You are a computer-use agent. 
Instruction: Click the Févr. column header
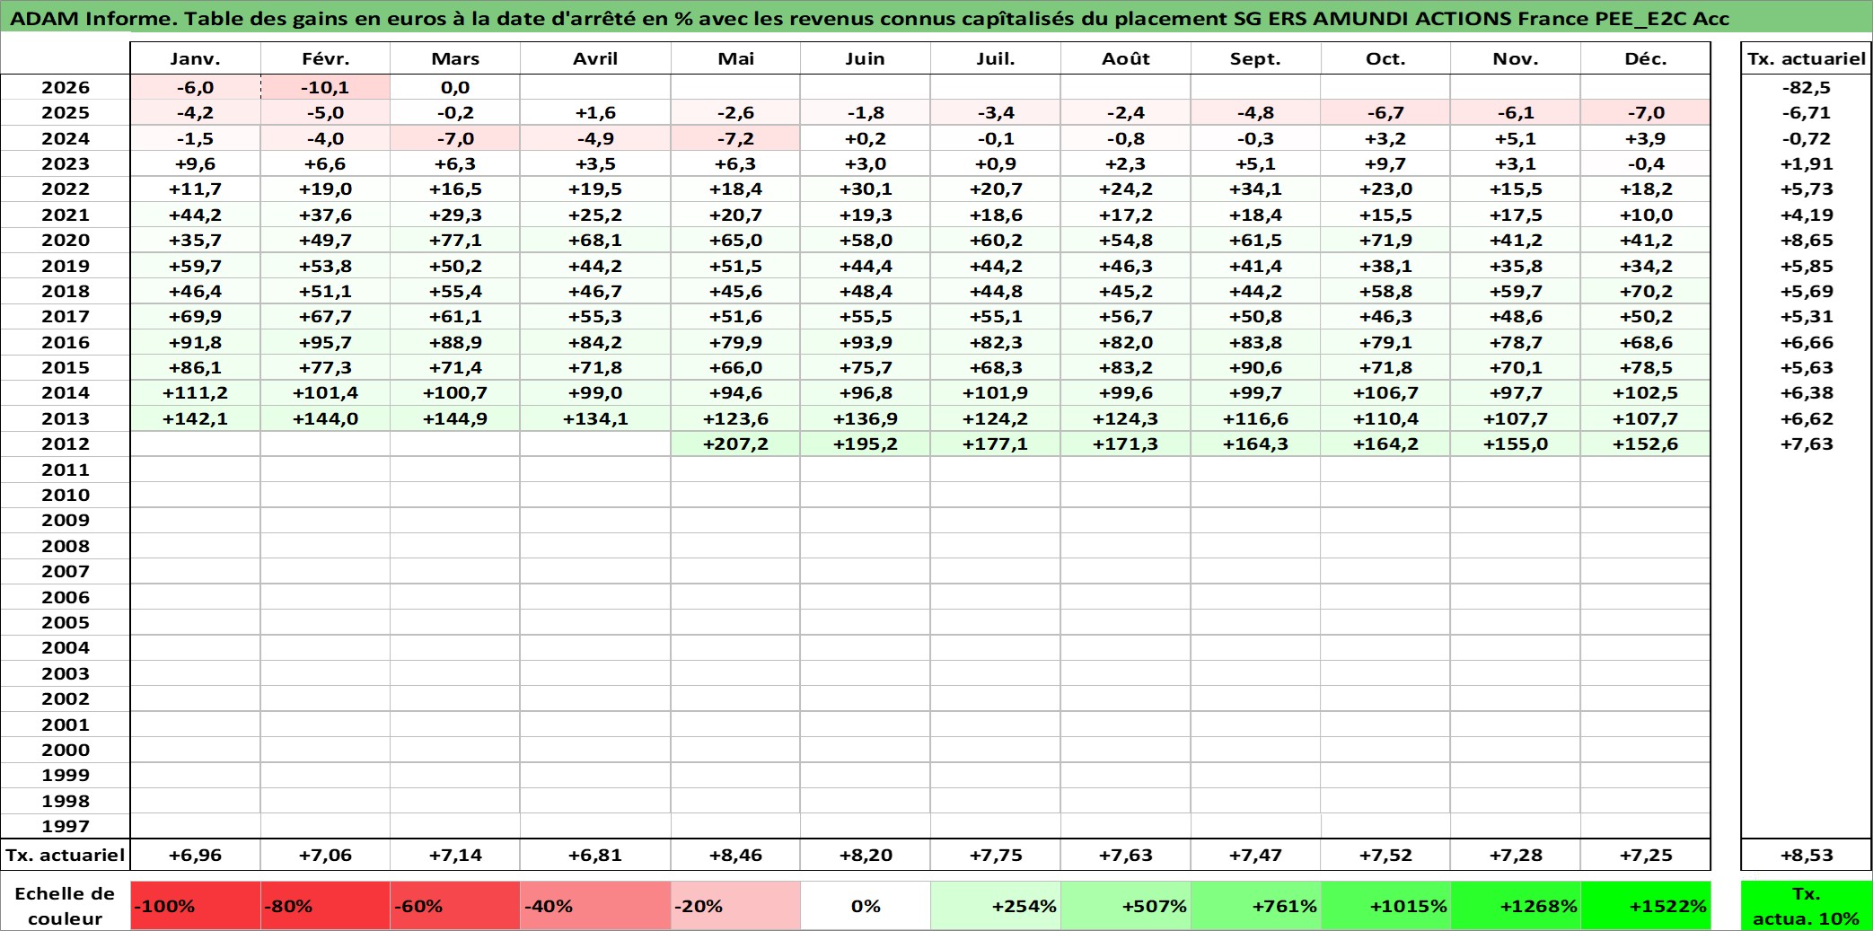pyautogui.click(x=325, y=58)
